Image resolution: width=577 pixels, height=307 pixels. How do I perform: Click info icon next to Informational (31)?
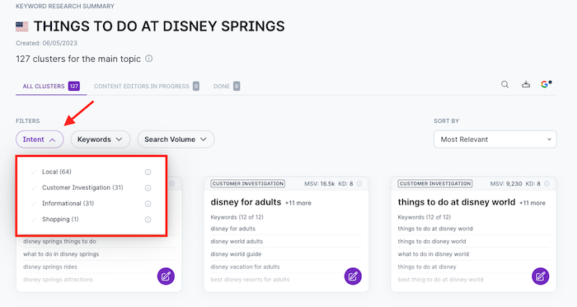click(x=148, y=204)
